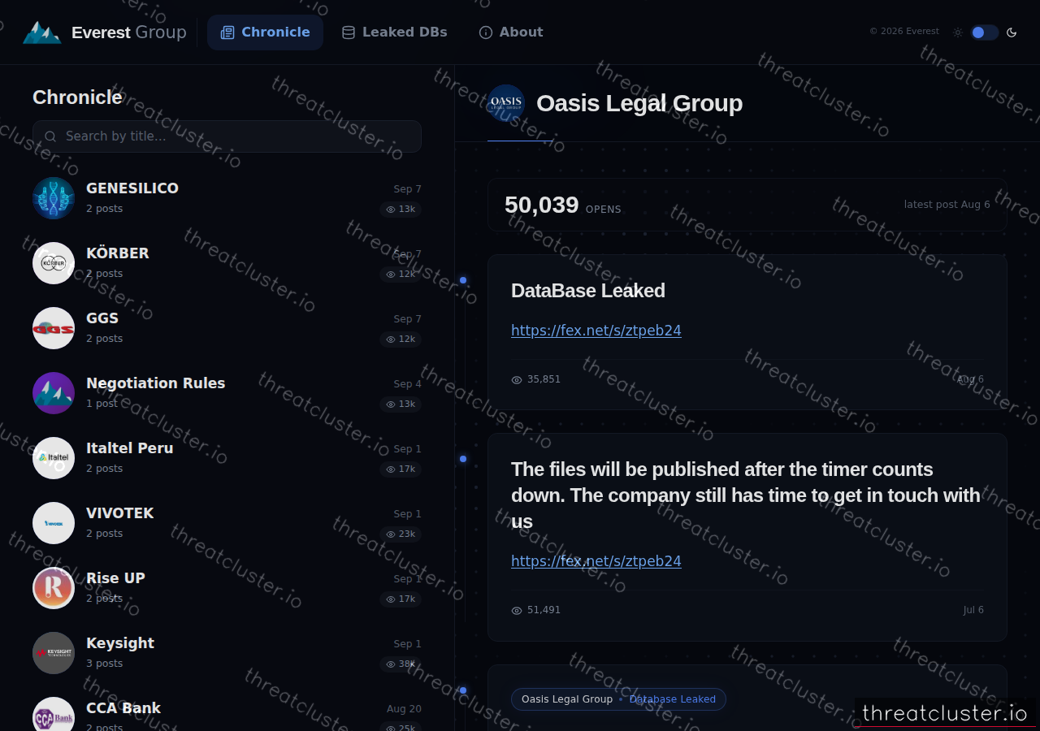
Task: Click the moon dark-mode icon
Action: click(x=1012, y=32)
